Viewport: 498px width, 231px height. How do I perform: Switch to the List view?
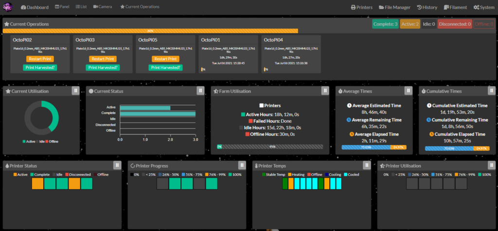(x=81, y=7)
